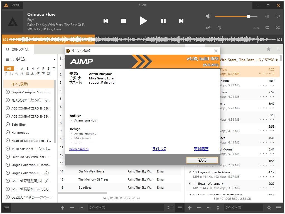
Task: Open the 更新履歴 link
Action: tap(201, 149)
